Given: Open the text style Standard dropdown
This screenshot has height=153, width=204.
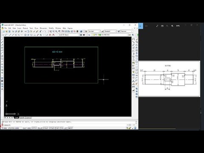Looking at the screenshot, I should [x=94, y=31].
